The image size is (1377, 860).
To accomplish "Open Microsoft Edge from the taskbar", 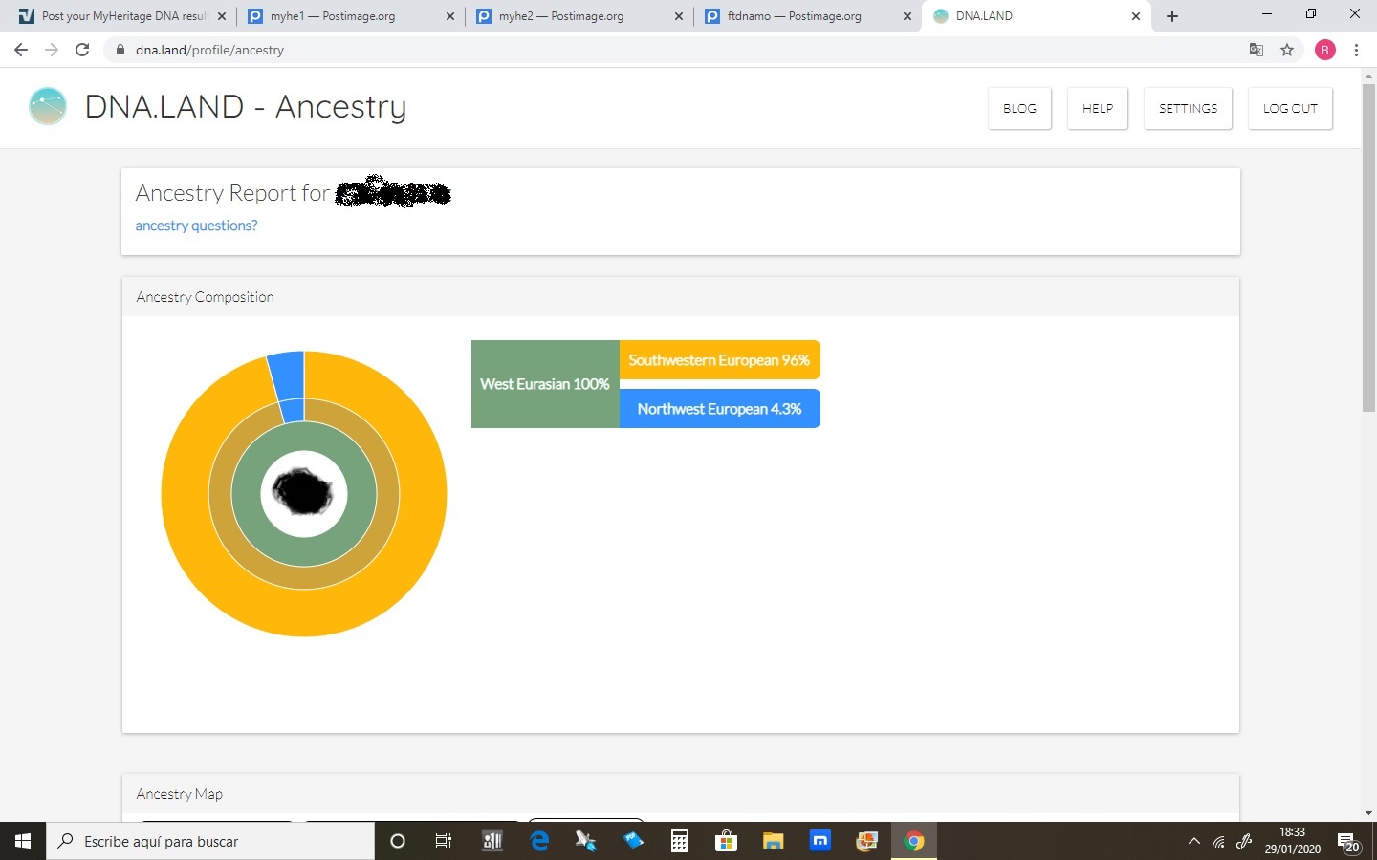I will point(539,841).
